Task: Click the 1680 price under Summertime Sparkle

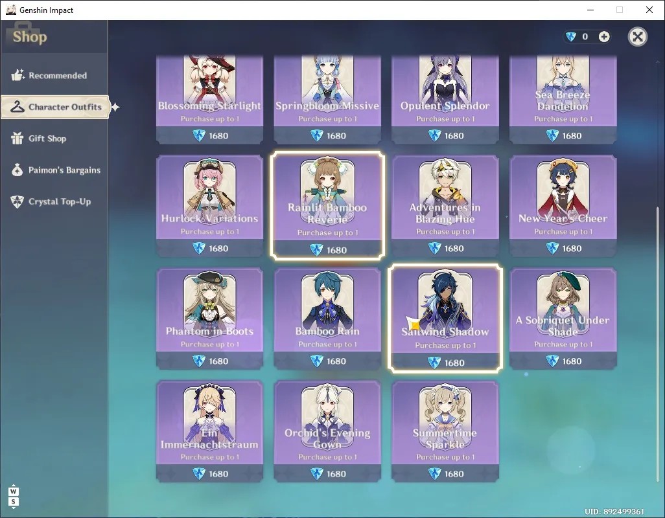Action: [x=454, y=473]
